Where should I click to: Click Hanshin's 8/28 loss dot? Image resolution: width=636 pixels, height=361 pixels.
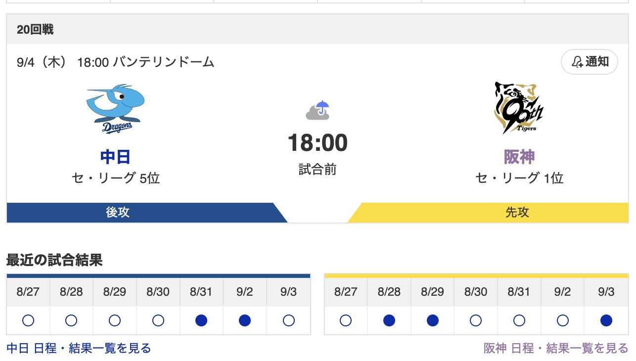pyautogui.click(x=389, y=321)
